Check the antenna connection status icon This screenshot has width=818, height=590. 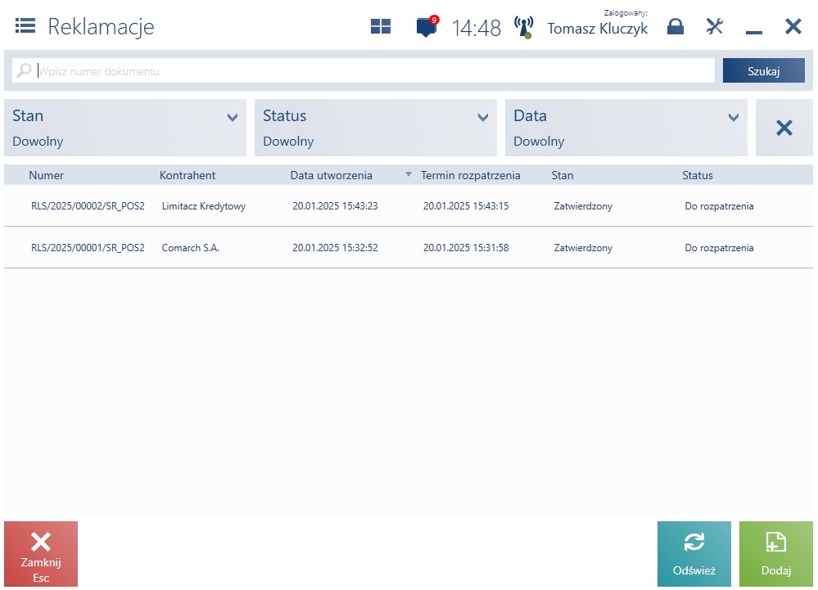click(524, 27)
